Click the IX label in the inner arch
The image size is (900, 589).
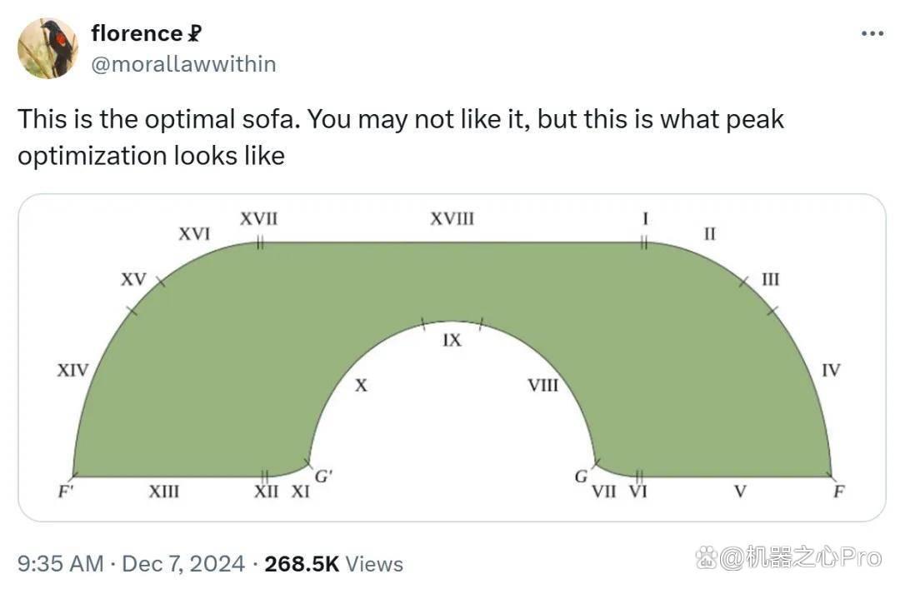coord(452,341)
